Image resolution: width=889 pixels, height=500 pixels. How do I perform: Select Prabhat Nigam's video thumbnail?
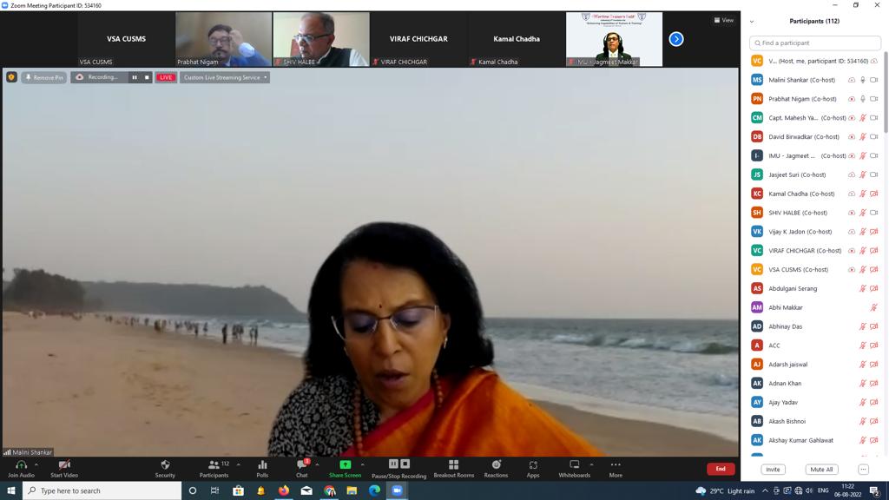pos(223,39)
